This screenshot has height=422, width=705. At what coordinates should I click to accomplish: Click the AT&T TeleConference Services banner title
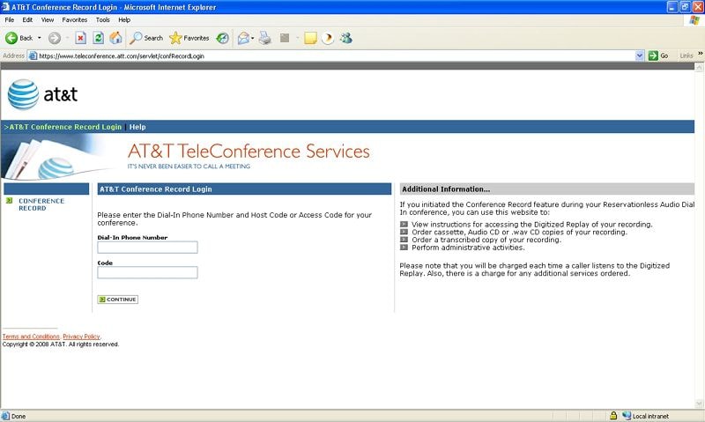249,151
